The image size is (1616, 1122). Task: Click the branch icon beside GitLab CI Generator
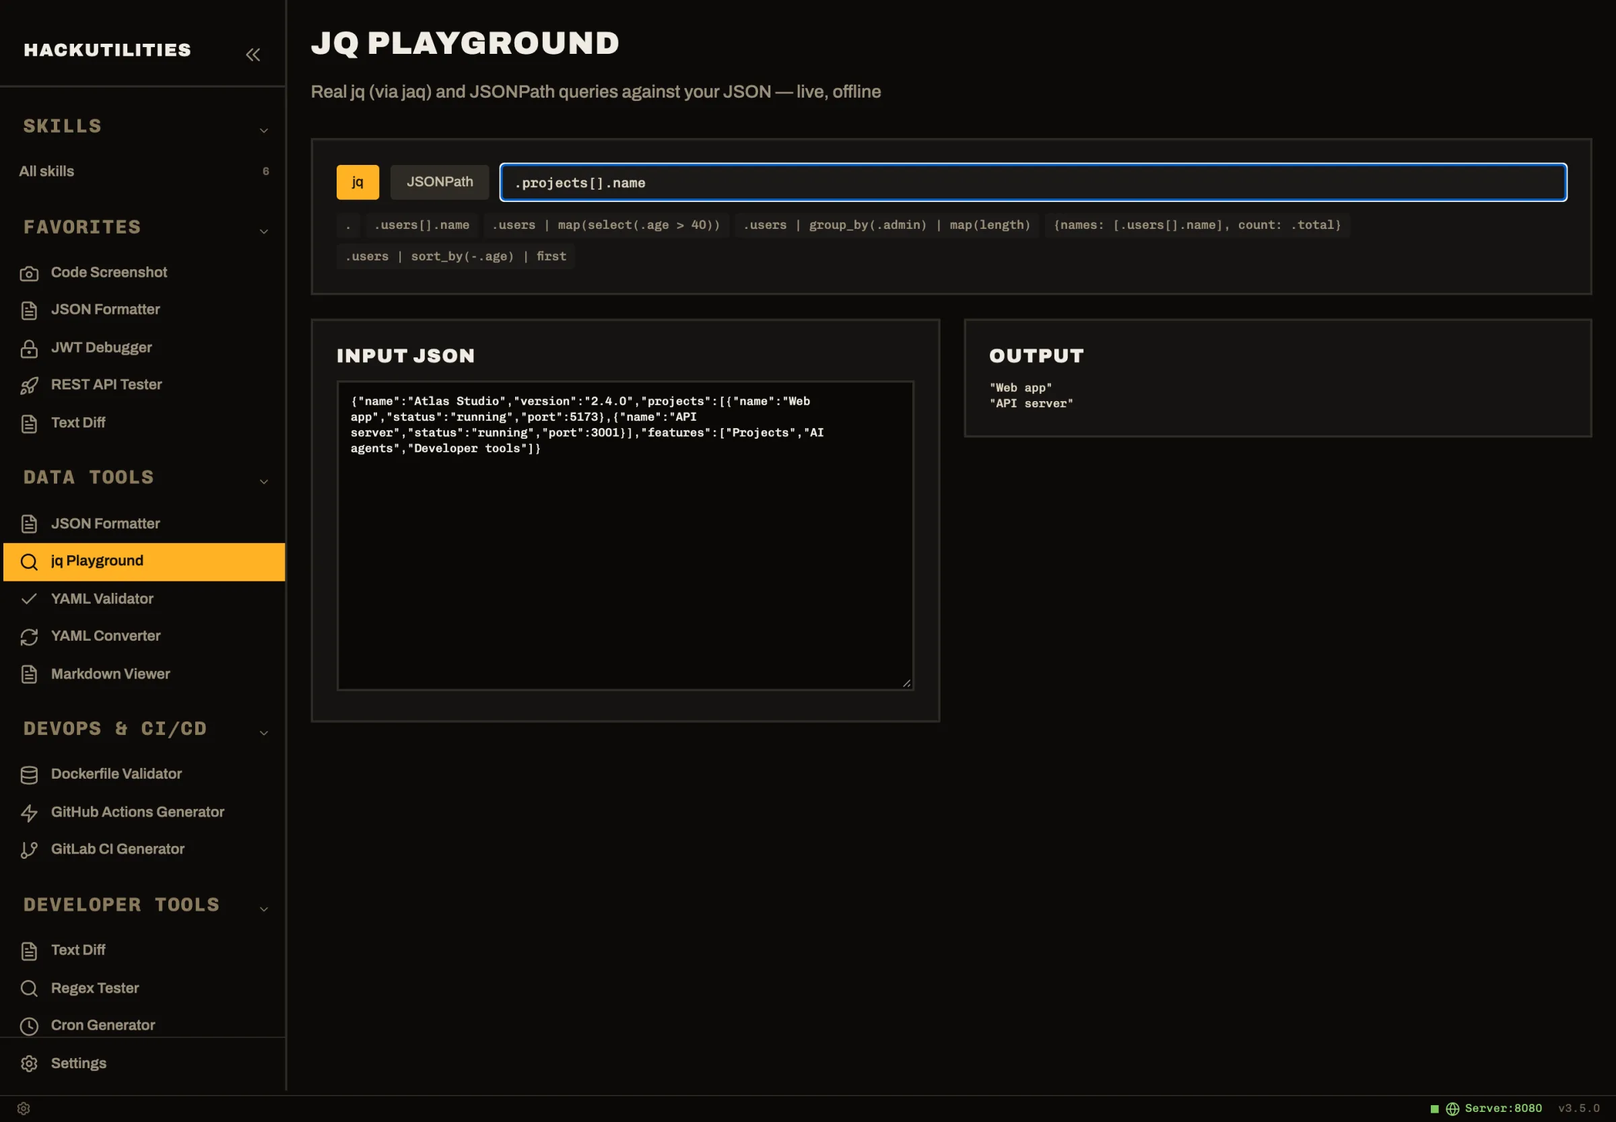(x=29, y=850)
